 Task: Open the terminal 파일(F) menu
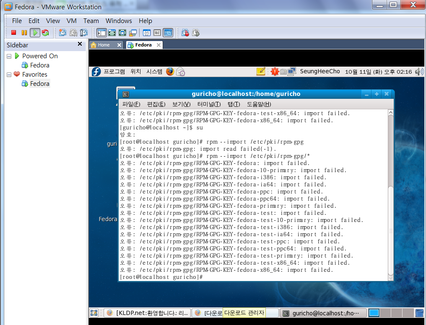[131, 104]
